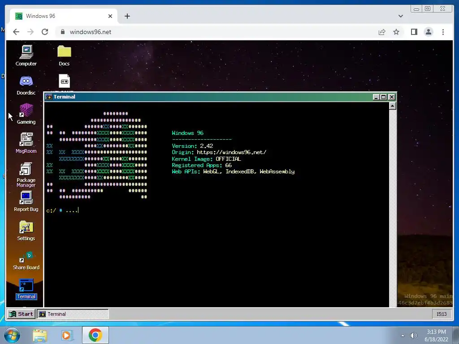This screenshot has width=459, height=344.
Task: Close the Windows 96 browser tab
Action: coord(110,16)
